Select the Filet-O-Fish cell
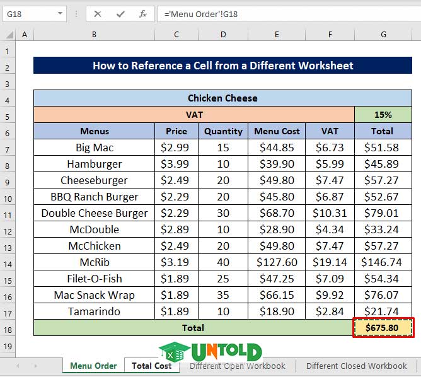This screenshot has height=377, width=421. click(95, 279)
